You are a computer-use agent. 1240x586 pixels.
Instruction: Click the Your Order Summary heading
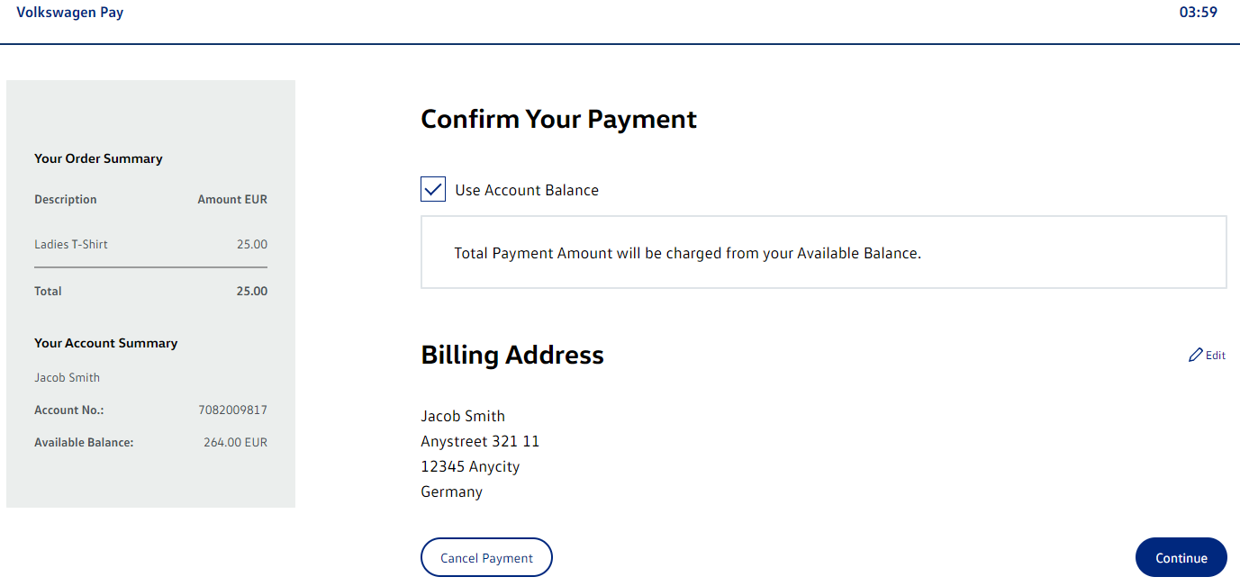[98, 158]
